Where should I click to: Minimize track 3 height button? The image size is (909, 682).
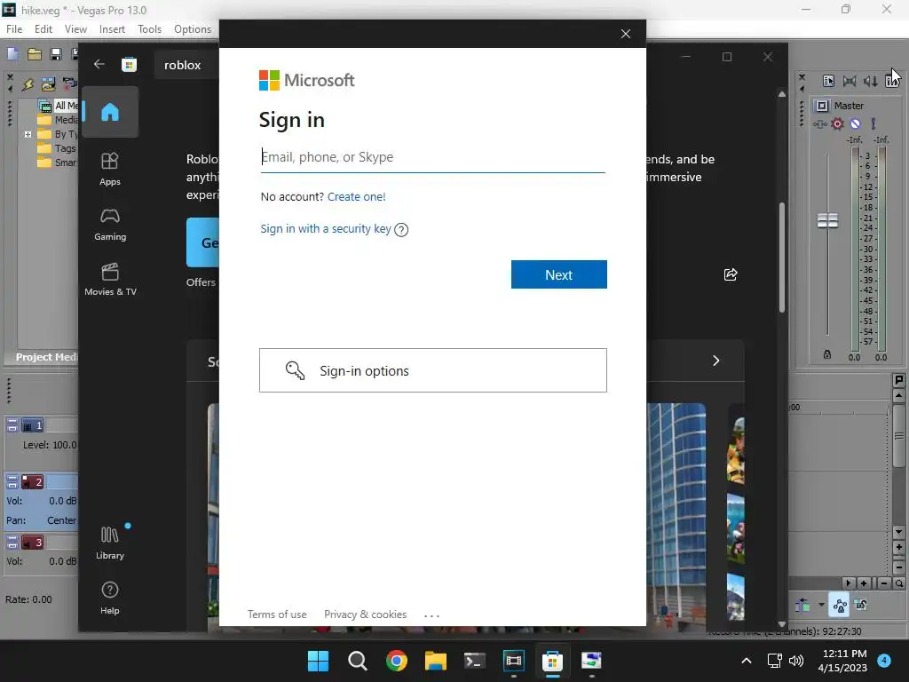coord(12,539)
